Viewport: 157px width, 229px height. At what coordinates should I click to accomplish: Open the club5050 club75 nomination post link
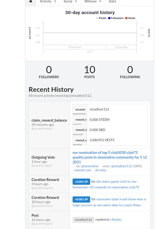(x=109, y=157)
